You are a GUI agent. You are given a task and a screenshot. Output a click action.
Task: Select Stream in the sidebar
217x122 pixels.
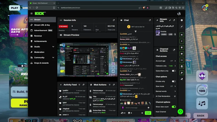pyautogui.click(x=42, y=20)
